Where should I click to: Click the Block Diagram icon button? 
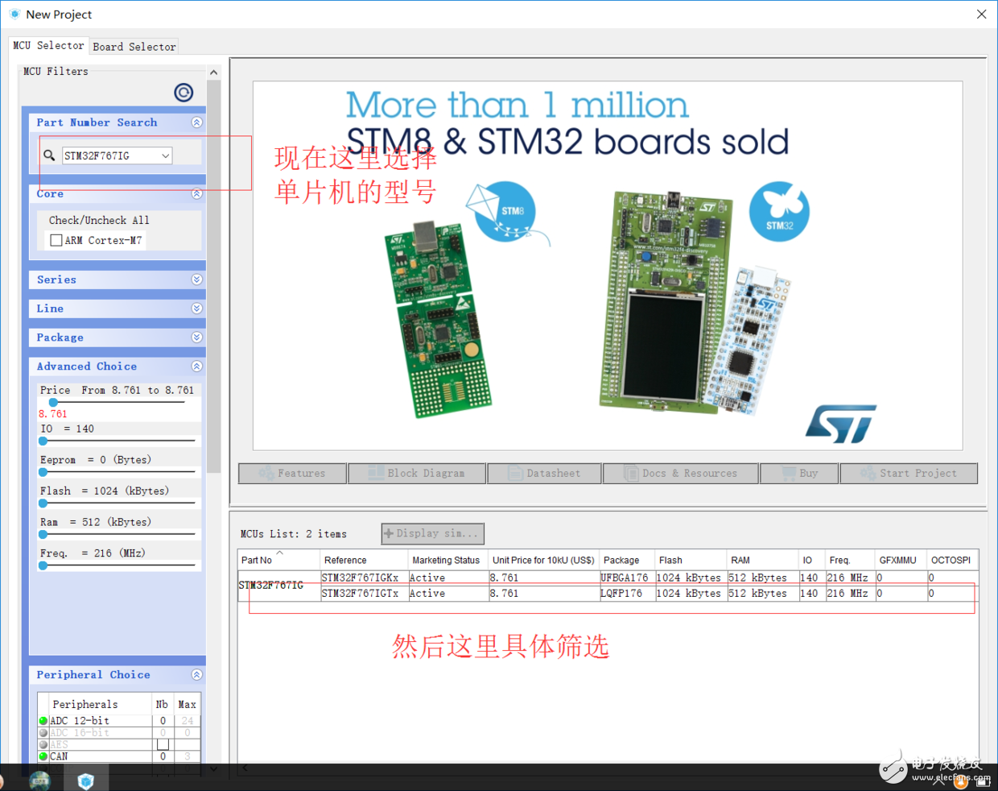378,473
